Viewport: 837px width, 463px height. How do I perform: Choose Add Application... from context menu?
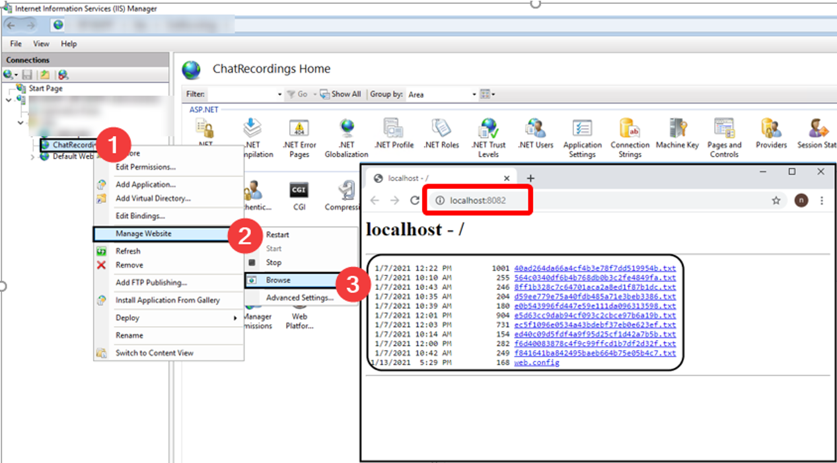[168, 184]
